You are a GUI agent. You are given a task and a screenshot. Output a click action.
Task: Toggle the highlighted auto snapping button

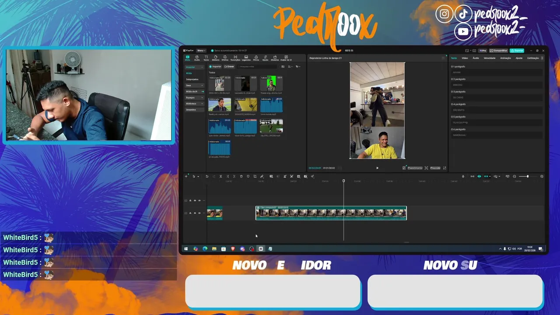pos(479,176)
